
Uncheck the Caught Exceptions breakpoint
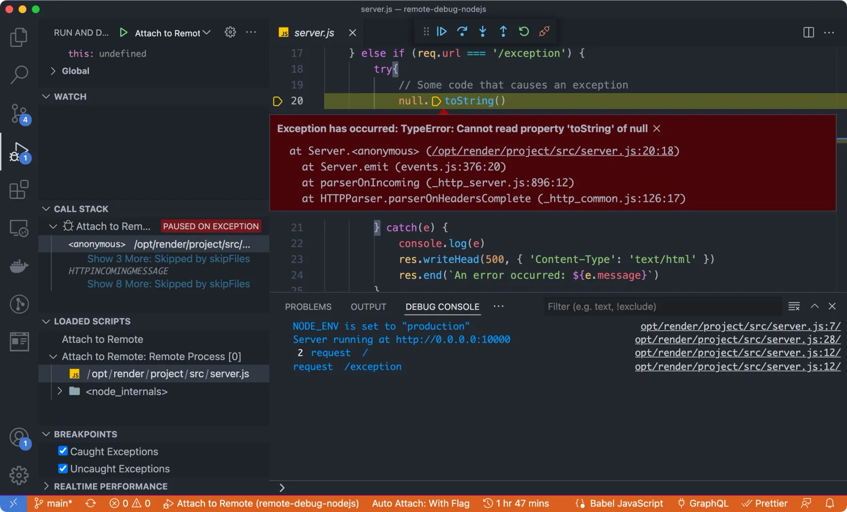point(63,450)
